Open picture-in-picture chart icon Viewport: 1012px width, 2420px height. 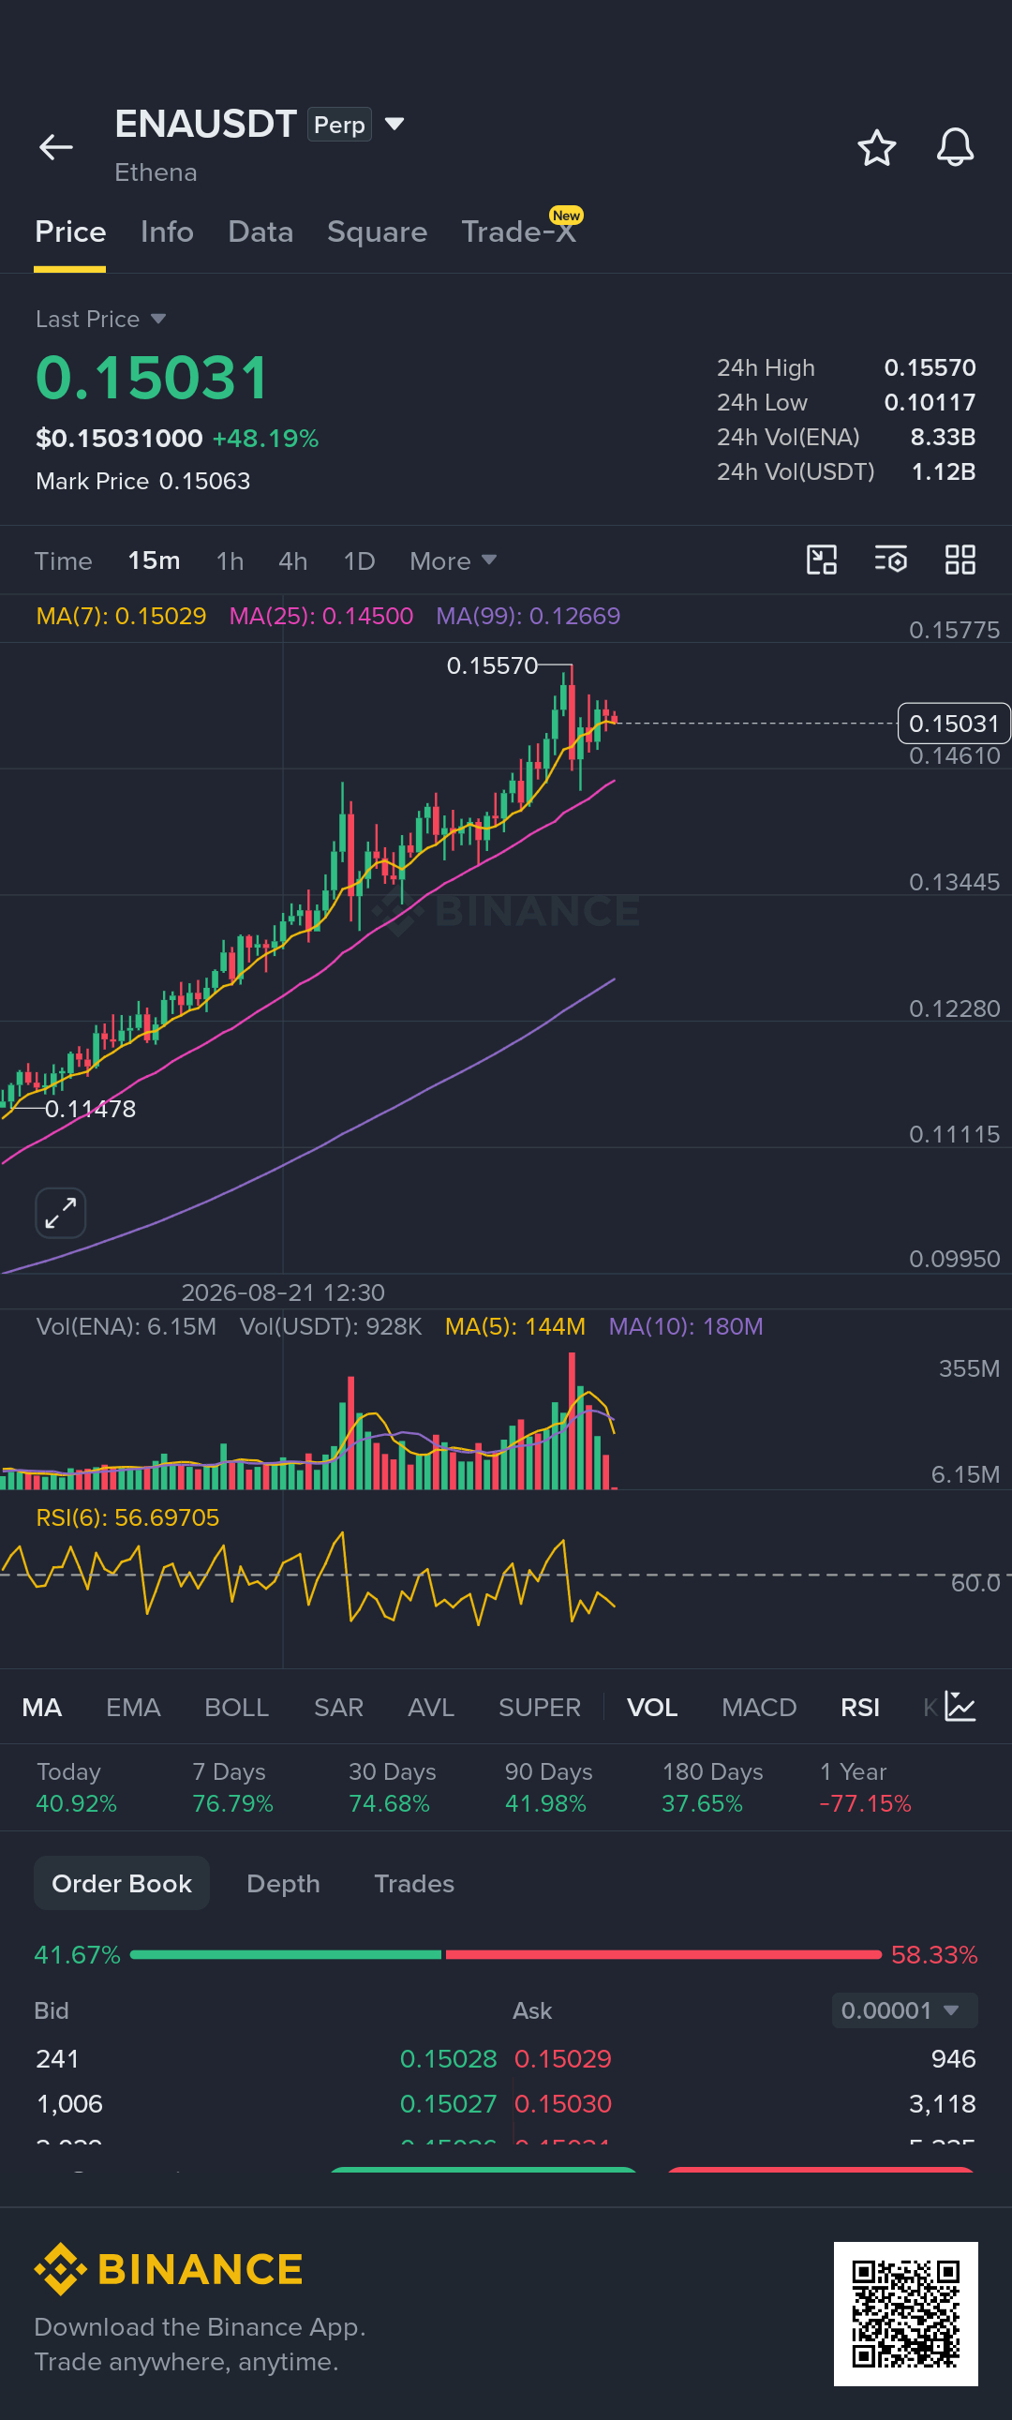tap(821, 560)
